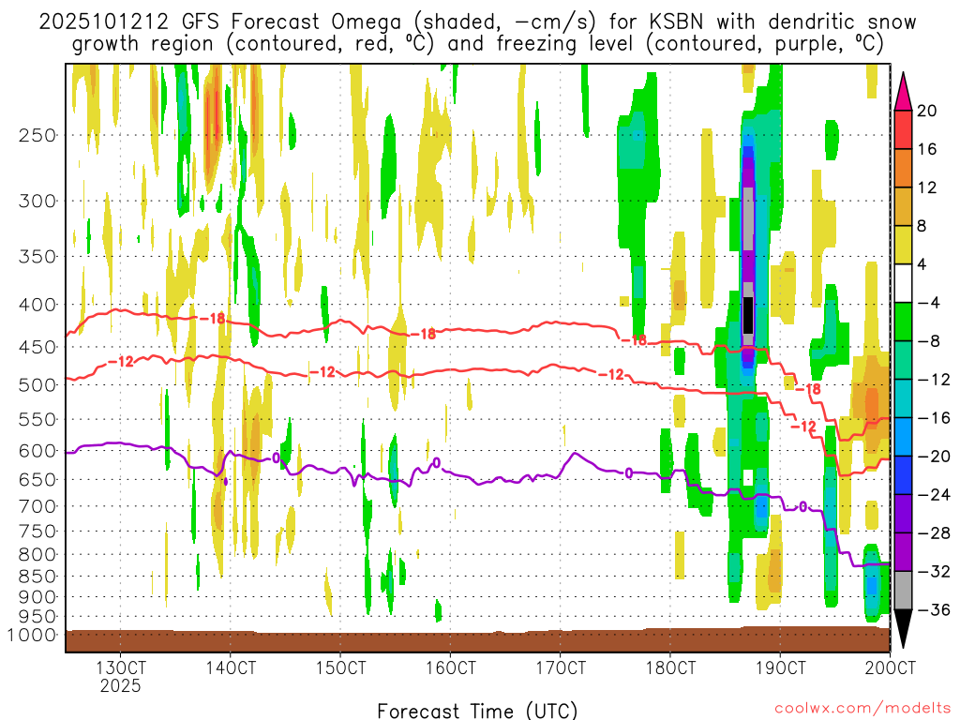Select the royal blue -24 to -20 colorbar segment
This screenshot has height=720, width=960.
[x=903, y=475]
